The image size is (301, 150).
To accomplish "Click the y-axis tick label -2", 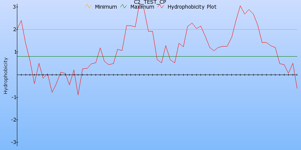I will point(13,120).
